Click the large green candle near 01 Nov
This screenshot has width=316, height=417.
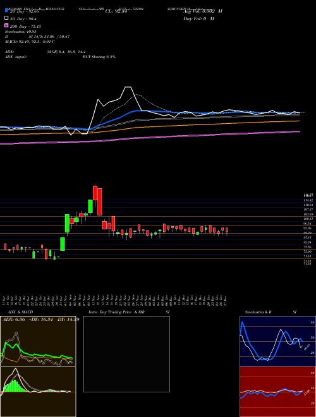pos(67,224)
